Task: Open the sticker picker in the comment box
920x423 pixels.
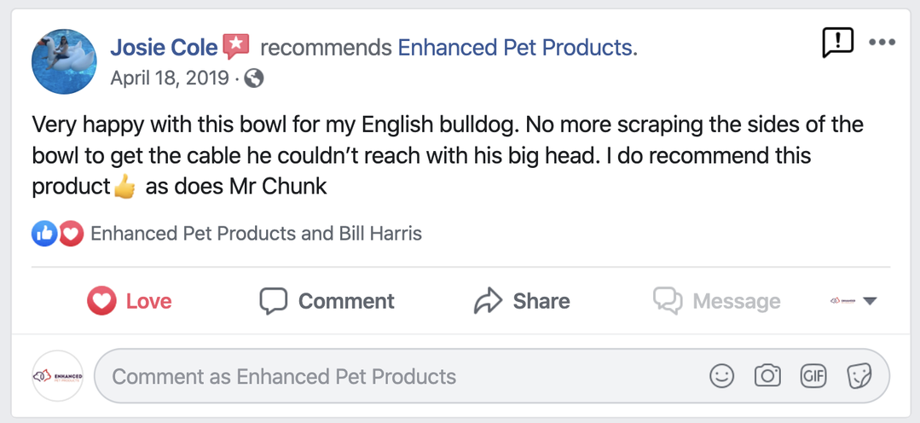Action: click(859, 375)
